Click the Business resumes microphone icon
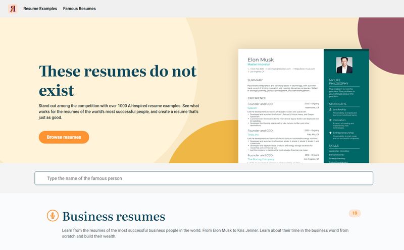This screenshot has height=250, width=404. (53, 216)
